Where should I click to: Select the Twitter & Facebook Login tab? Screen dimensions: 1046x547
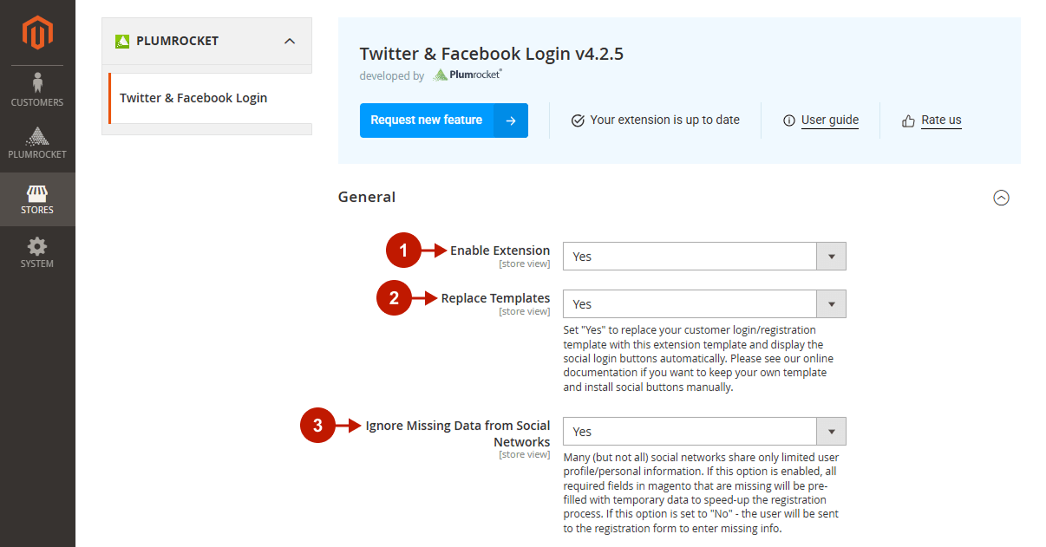pos(209,98)
